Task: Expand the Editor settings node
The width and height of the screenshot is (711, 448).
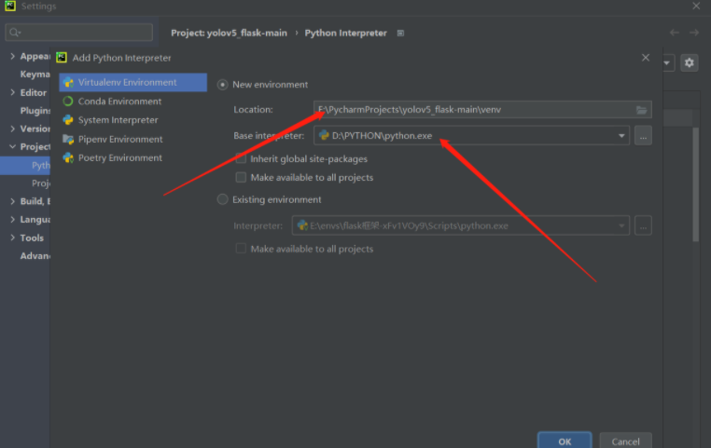Action: (x=12, y=92)
